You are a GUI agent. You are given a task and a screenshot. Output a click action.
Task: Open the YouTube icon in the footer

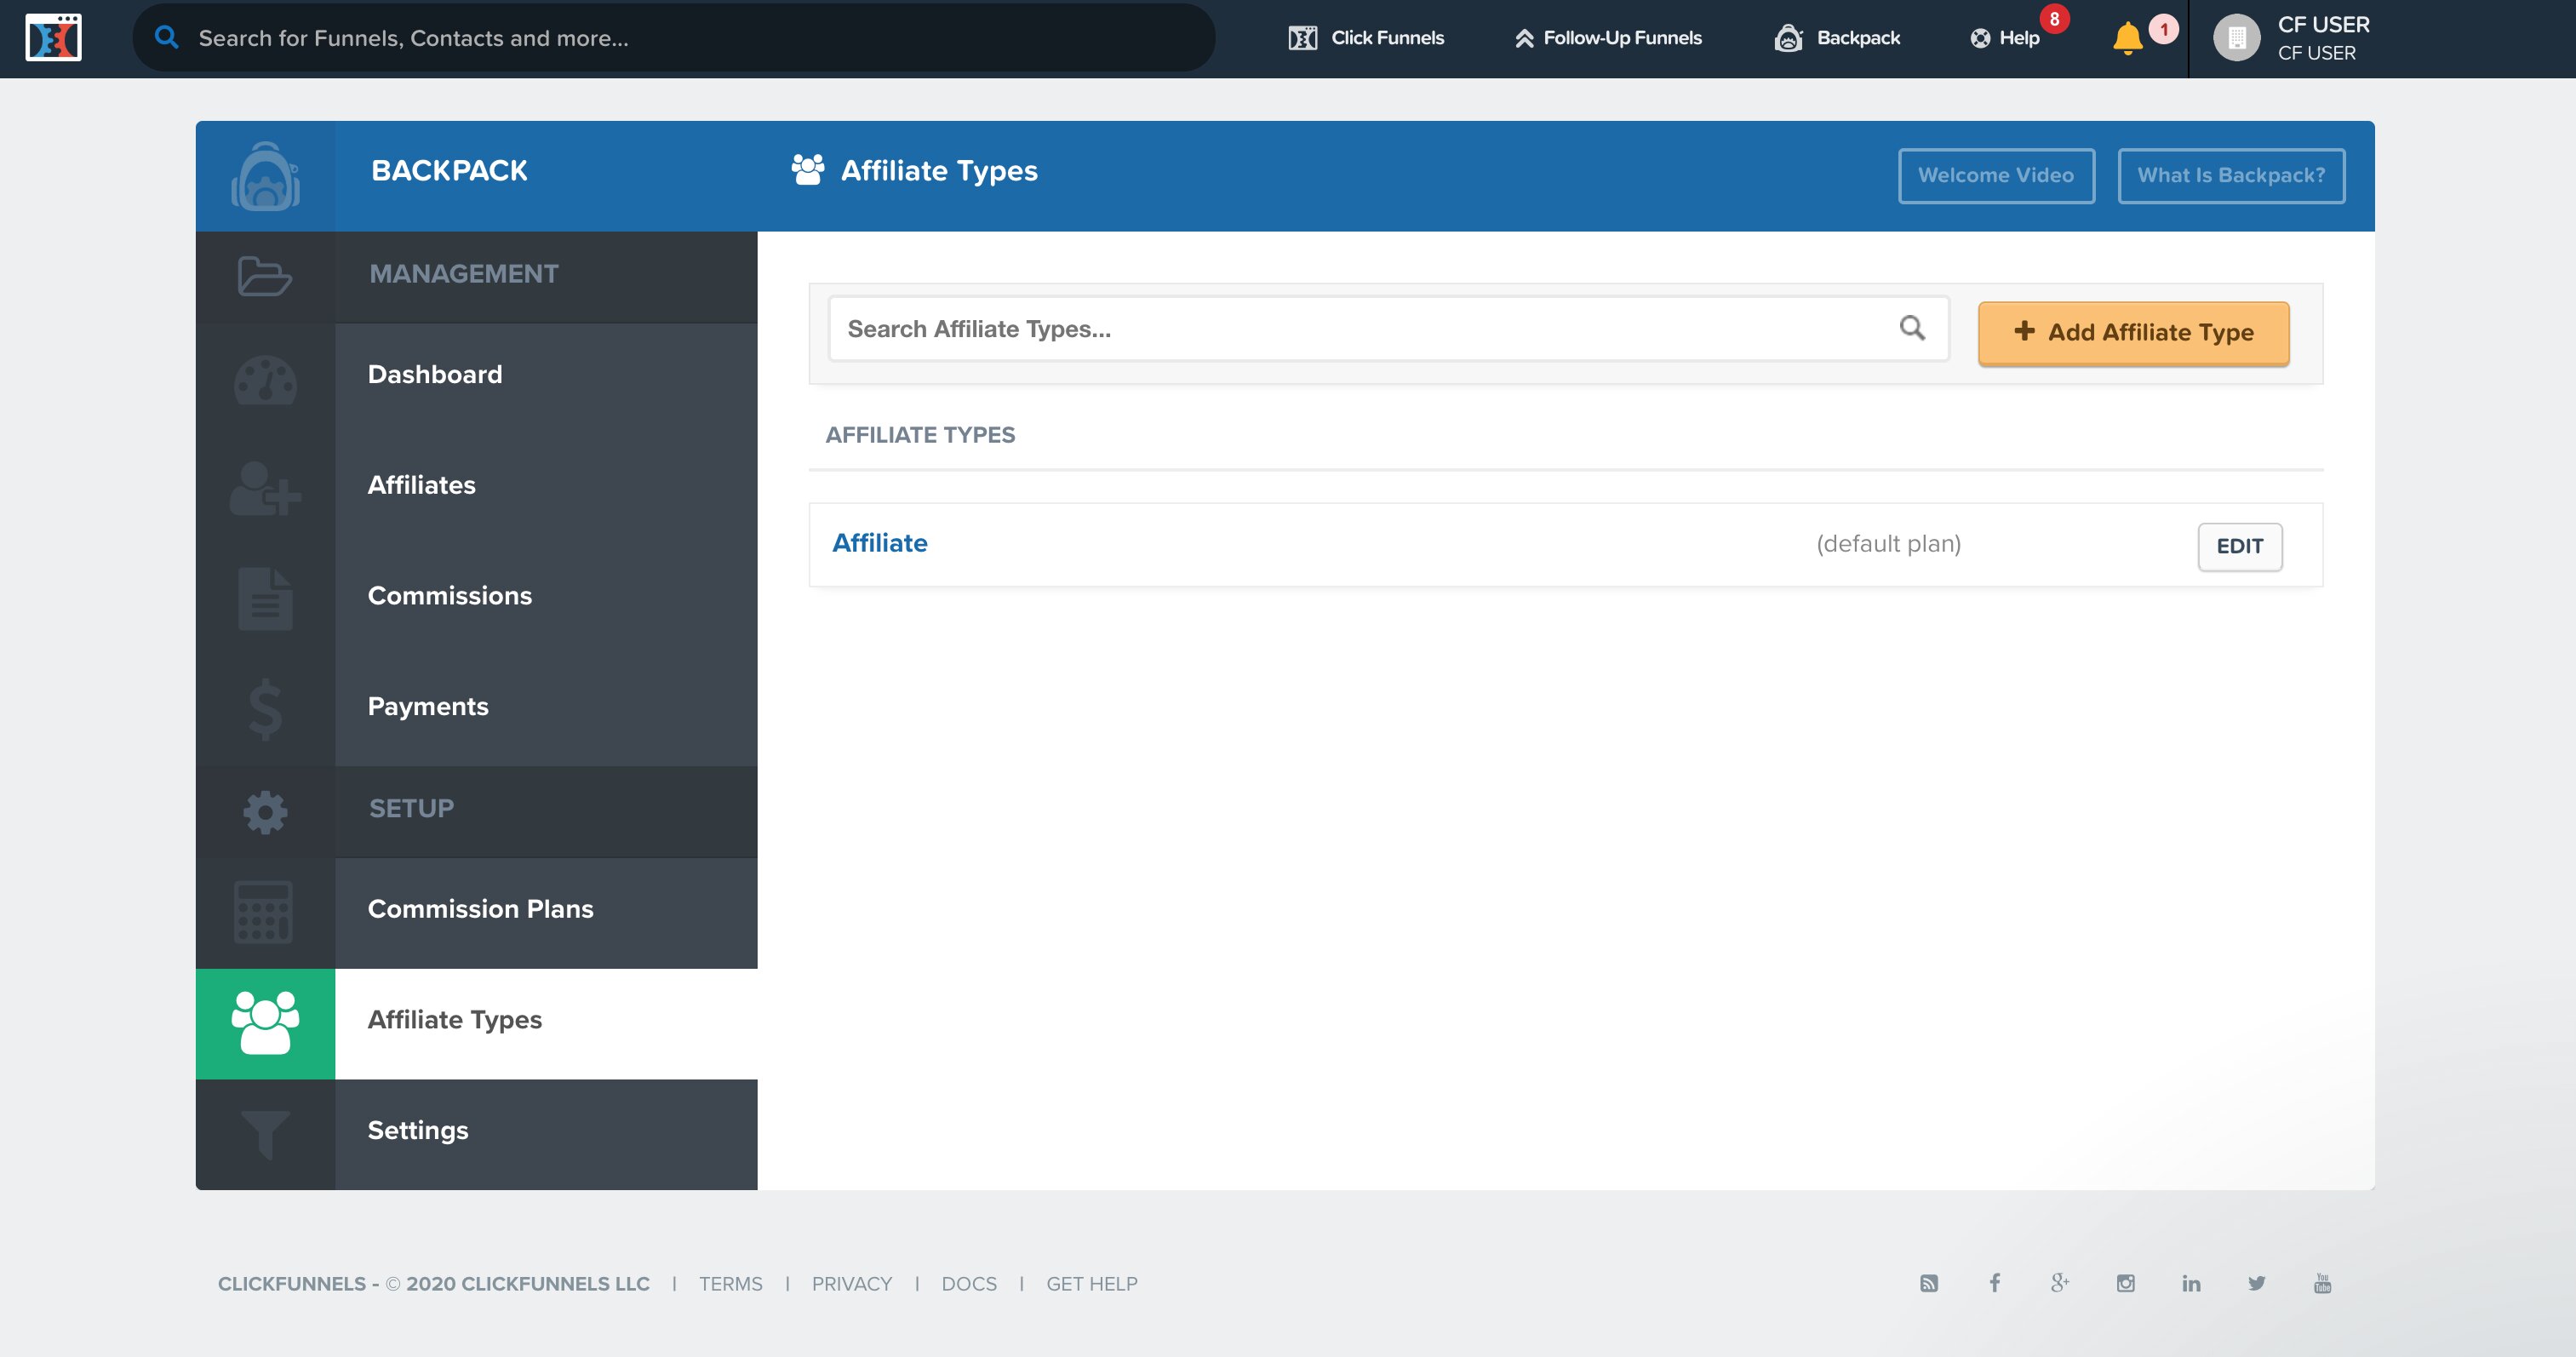coord(2323,1283)
